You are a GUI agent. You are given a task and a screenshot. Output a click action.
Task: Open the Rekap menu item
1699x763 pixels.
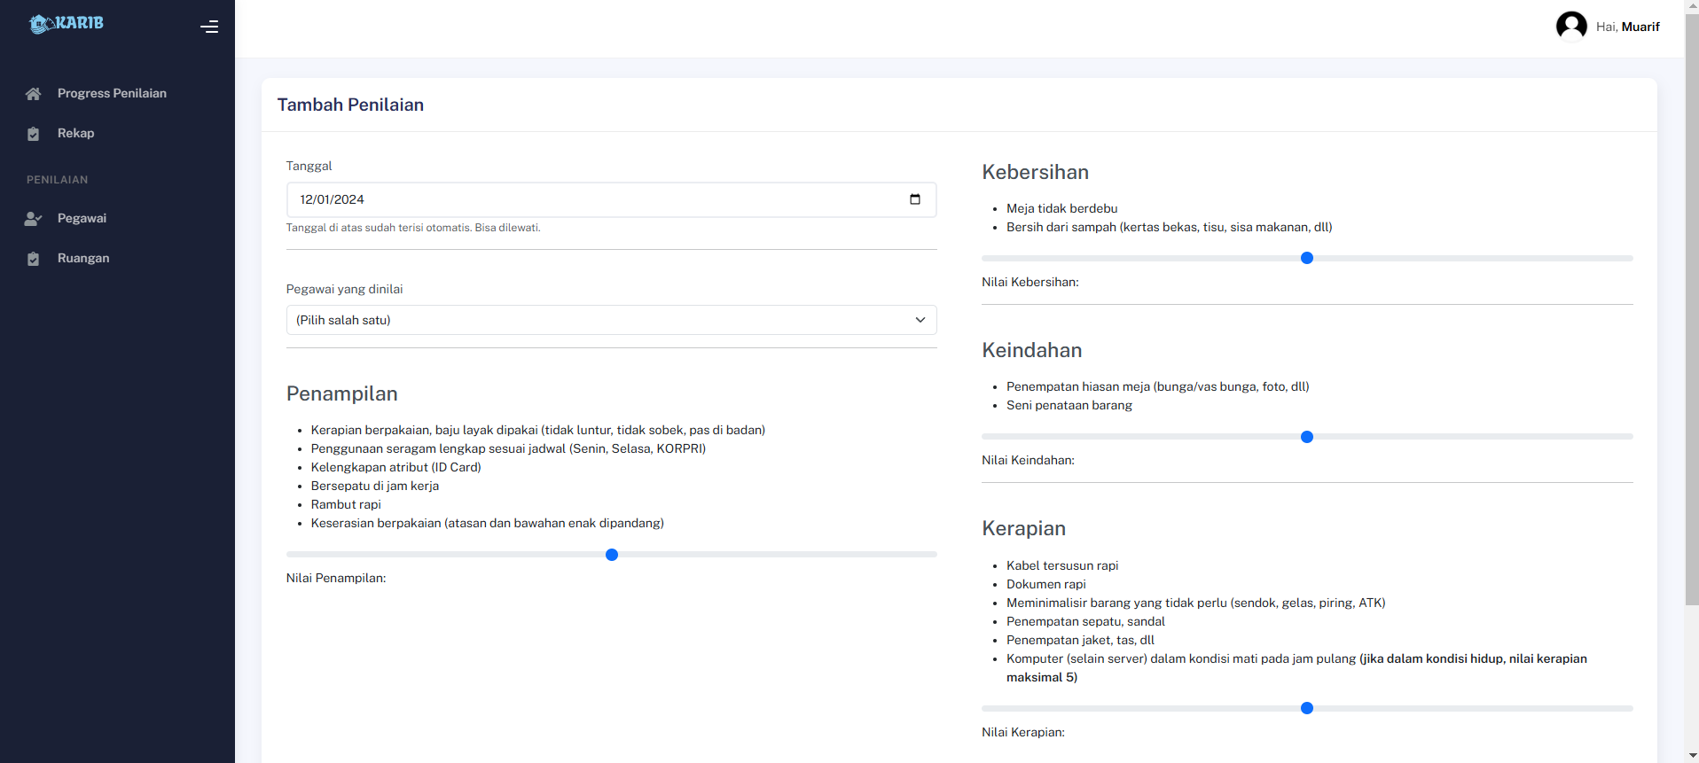click(75, 133)
